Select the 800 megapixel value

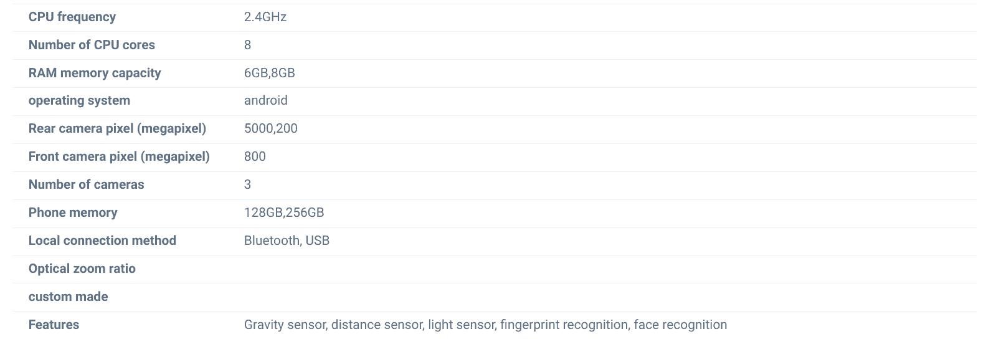point(255,156)
